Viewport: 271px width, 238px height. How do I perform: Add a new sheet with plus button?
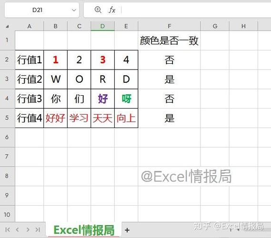pos(127,230)
